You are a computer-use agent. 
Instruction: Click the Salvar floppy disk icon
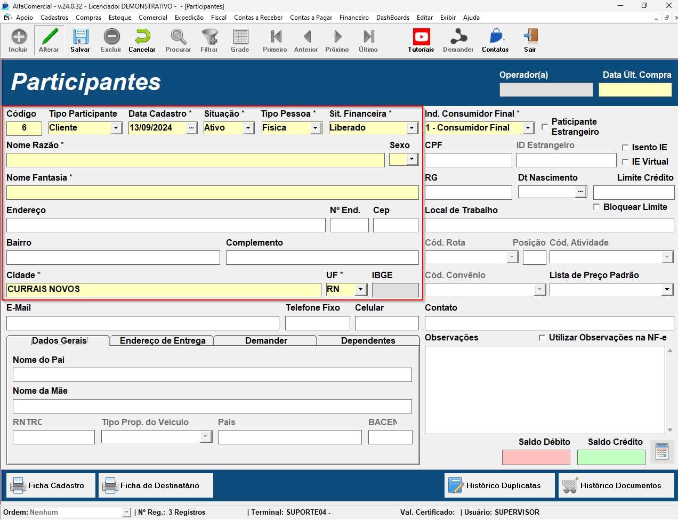pyautogui.click(x=80, y=37)
